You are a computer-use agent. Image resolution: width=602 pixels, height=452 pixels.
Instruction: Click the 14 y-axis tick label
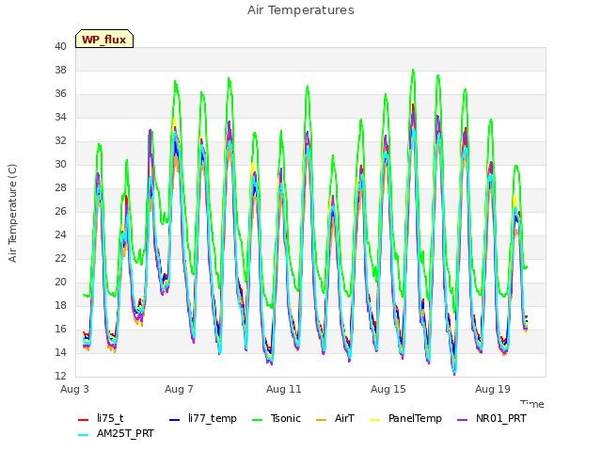click(x=60, y=352)
